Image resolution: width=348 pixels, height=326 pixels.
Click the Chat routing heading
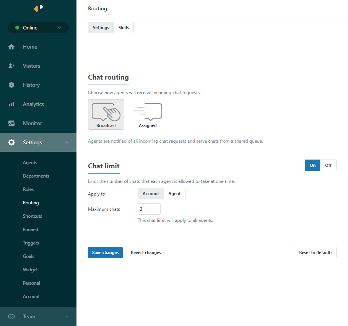click(108, 77)
